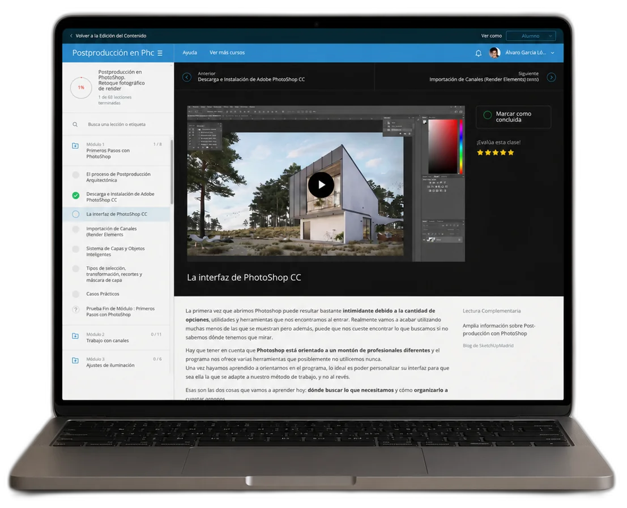Toggle completion for Sistema de Capas y Objetos Inteligentes
The image size is (627, 508).
tap(75, 249)
